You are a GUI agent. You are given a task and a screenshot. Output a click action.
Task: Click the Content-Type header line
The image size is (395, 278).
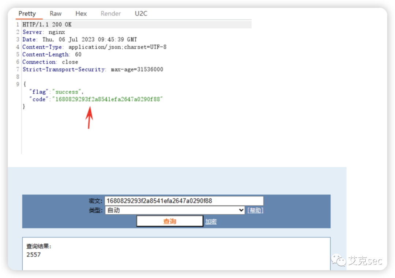pos(94,47)
